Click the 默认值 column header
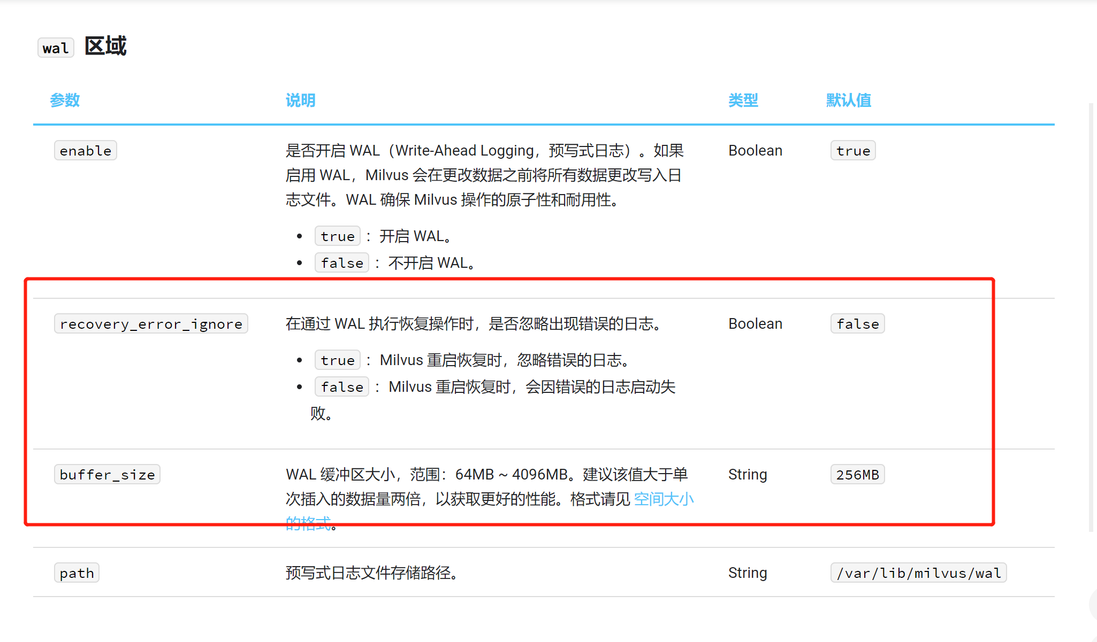1097x642 pixels. 848,100
